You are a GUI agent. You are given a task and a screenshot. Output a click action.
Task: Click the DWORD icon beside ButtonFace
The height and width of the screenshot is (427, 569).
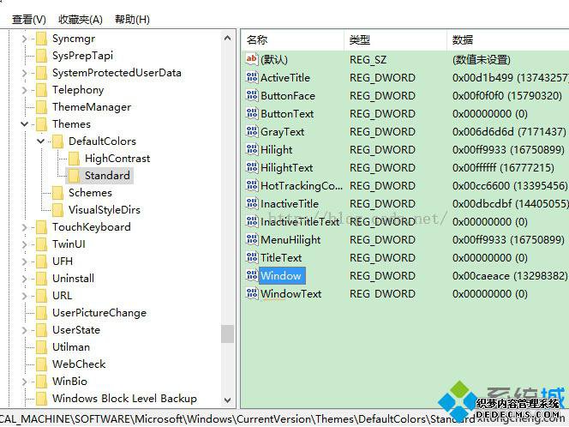(x=251, y=95)
